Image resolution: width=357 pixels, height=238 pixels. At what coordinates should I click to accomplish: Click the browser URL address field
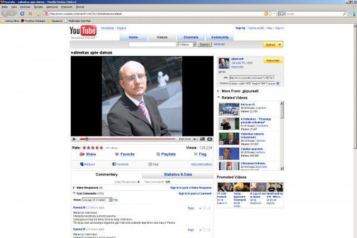click(156, 14)
